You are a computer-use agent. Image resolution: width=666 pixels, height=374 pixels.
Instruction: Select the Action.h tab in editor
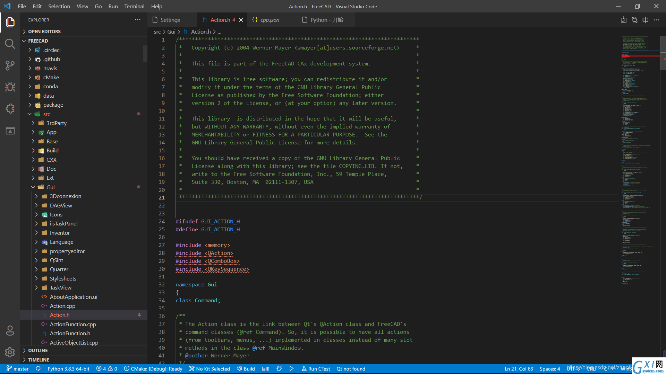221,20
